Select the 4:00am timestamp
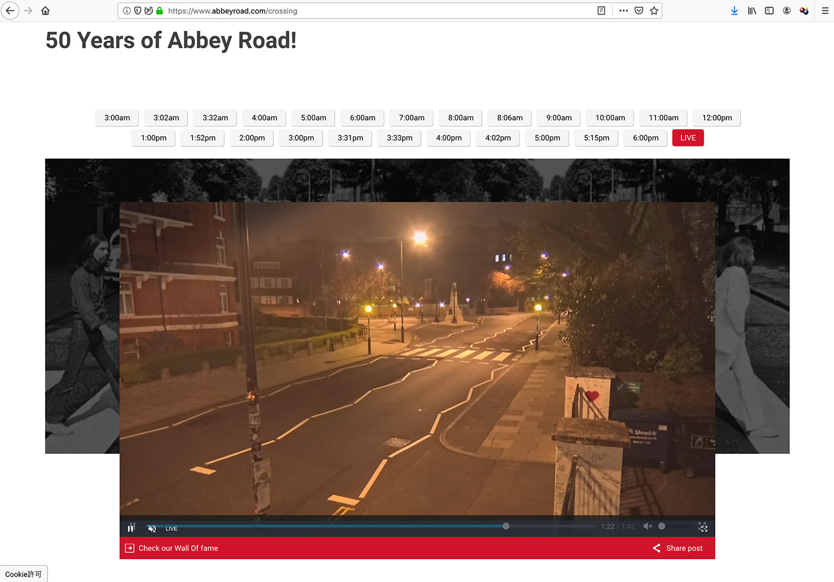The width and height of the screenshot is (834, 582). (x=265, y=118)
